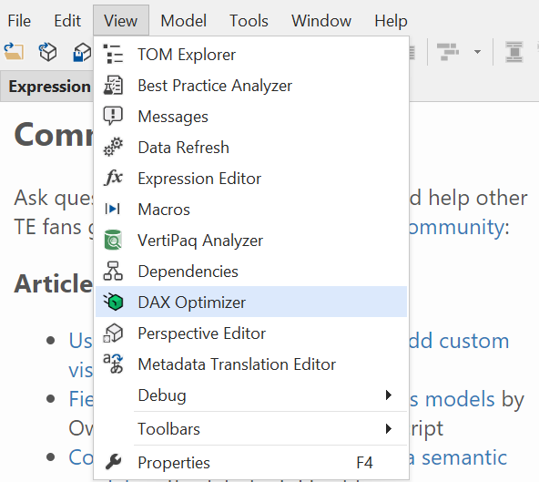Screen dimensions: 539x482
Task: Select TOM Explorer from View menu
Action: pyautogui.click(x=251, y=55)
